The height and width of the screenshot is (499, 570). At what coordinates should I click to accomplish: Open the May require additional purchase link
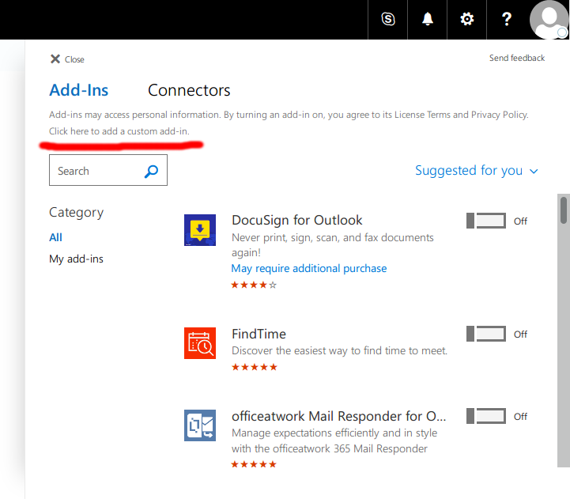point(309,268)
